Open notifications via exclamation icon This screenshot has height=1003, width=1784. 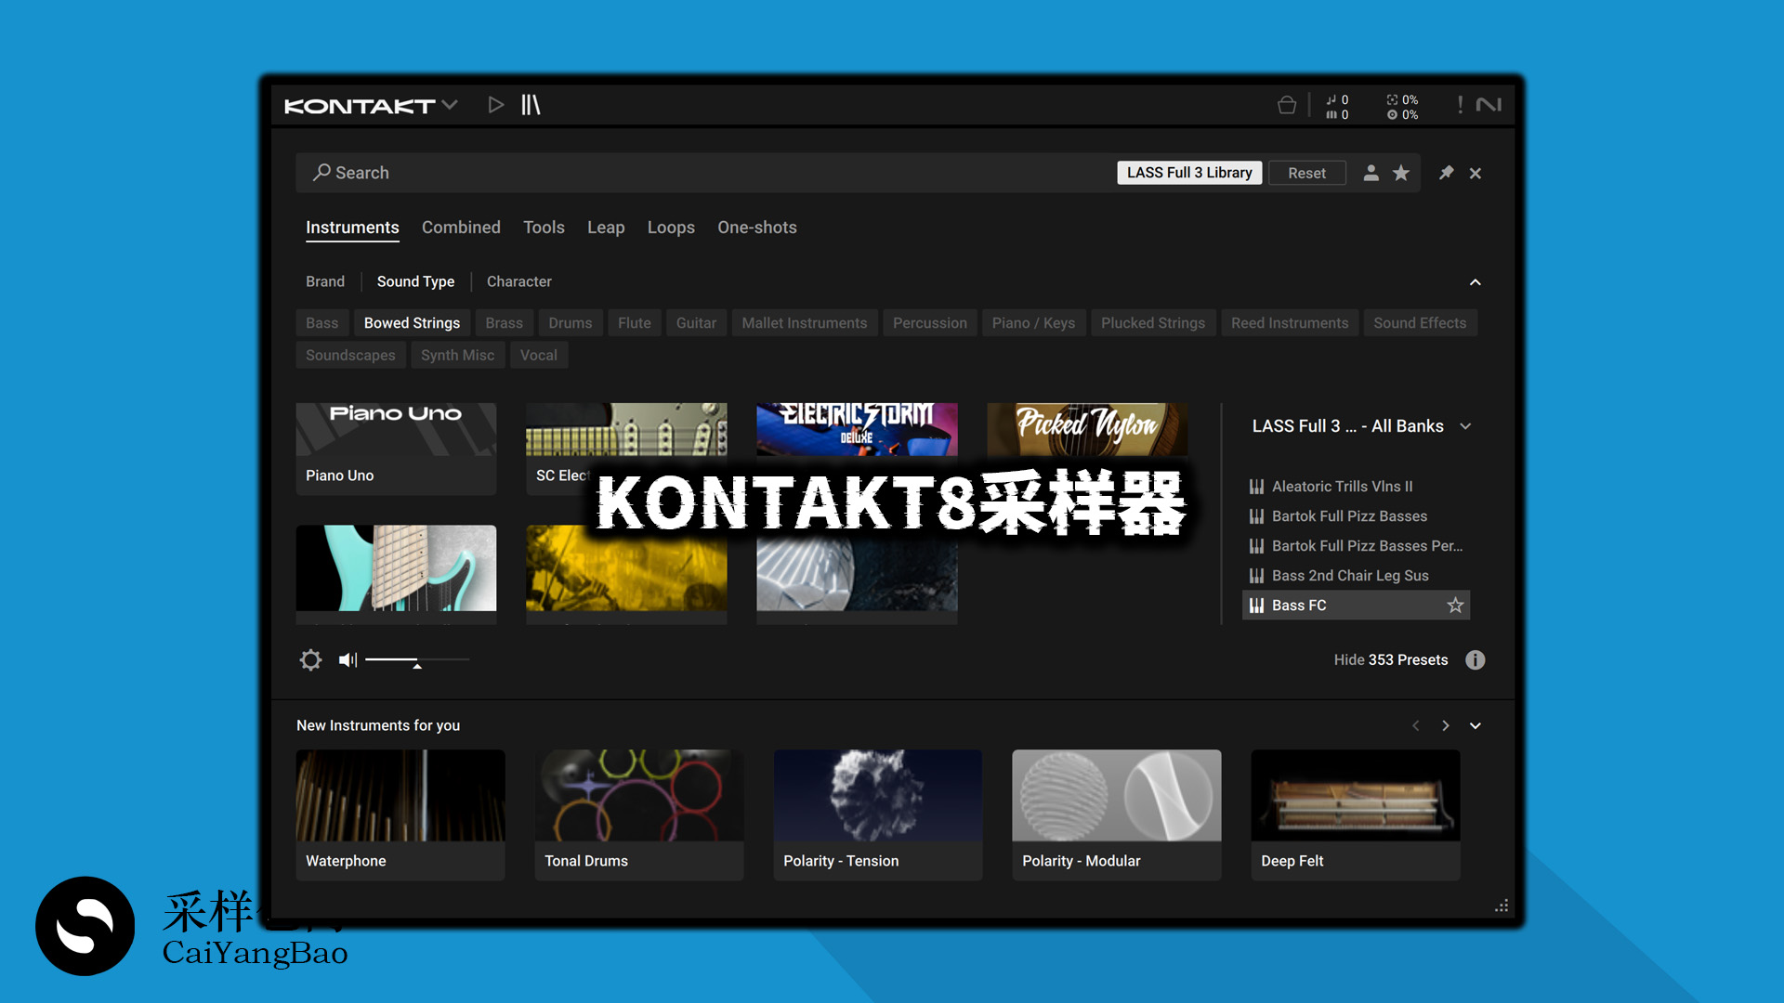1459,104
